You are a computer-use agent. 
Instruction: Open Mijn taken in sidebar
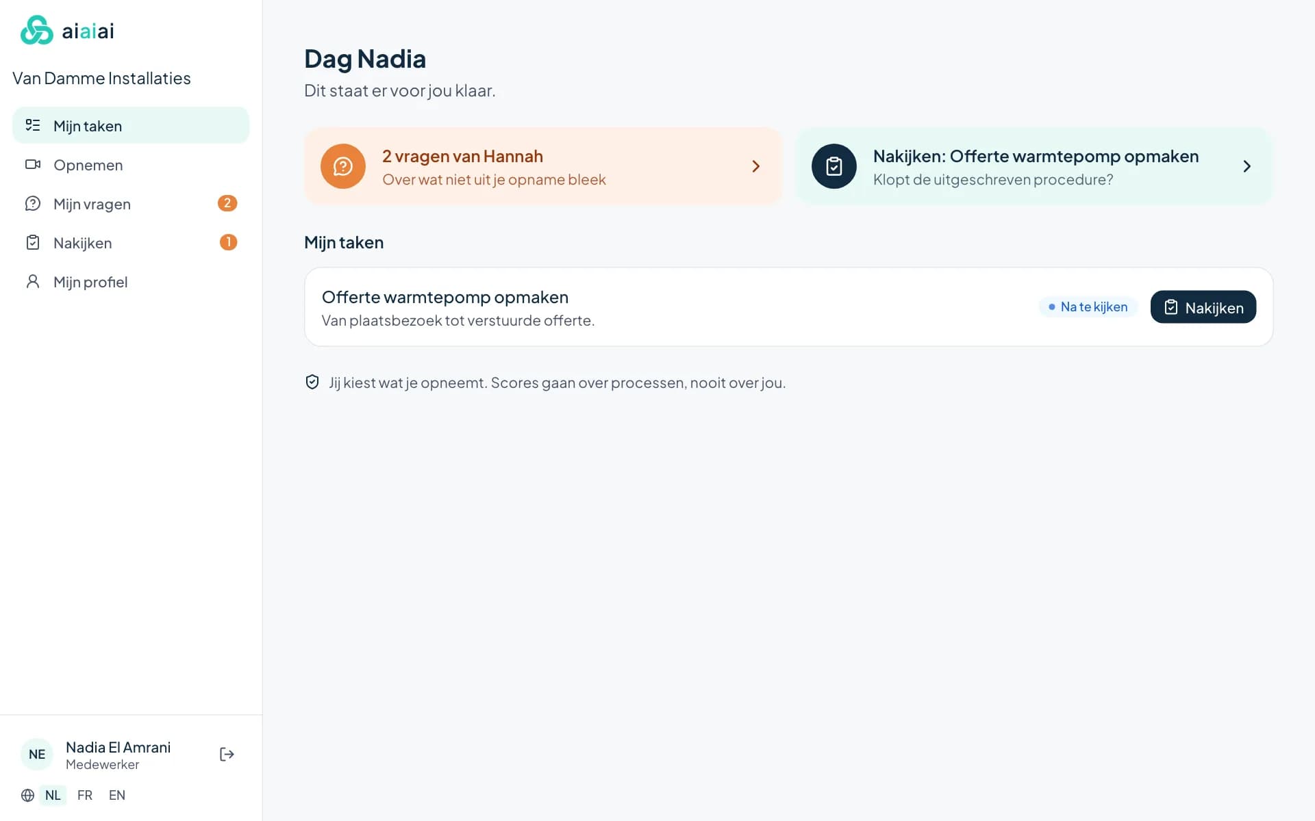[x=131, y=125]
